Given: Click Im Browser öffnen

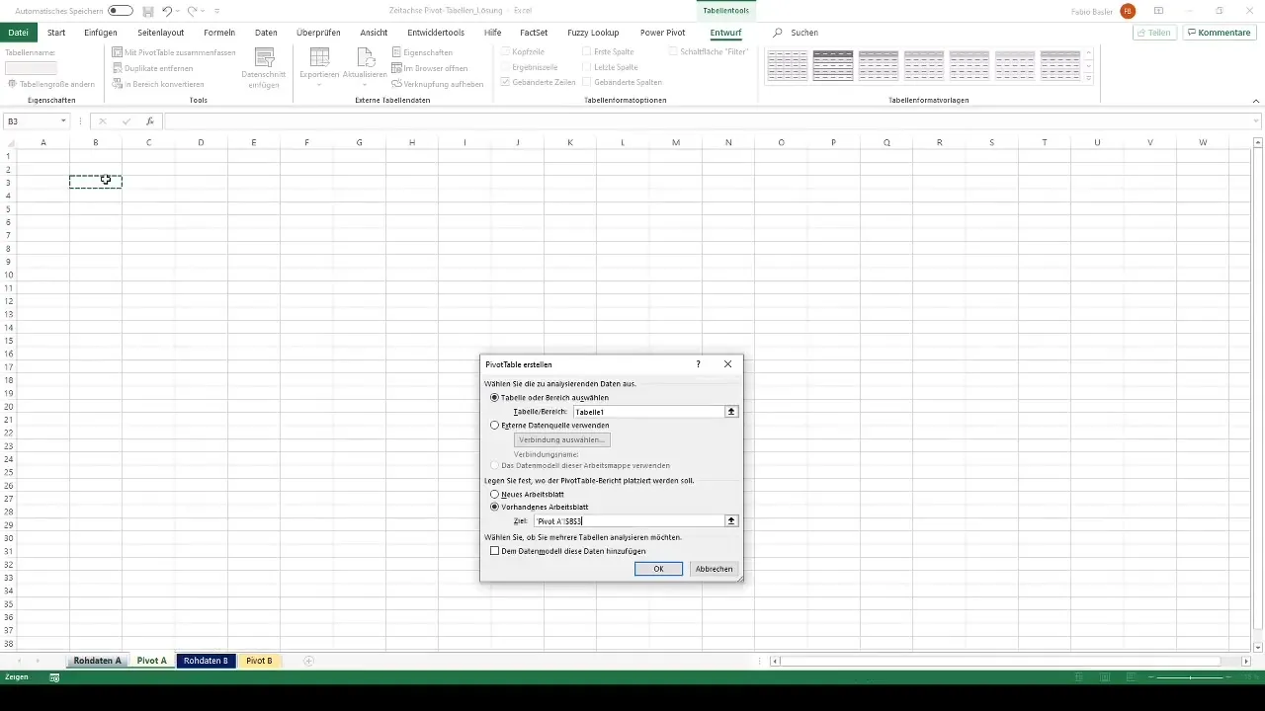Looking at the screenshot, I should point(430,68).
